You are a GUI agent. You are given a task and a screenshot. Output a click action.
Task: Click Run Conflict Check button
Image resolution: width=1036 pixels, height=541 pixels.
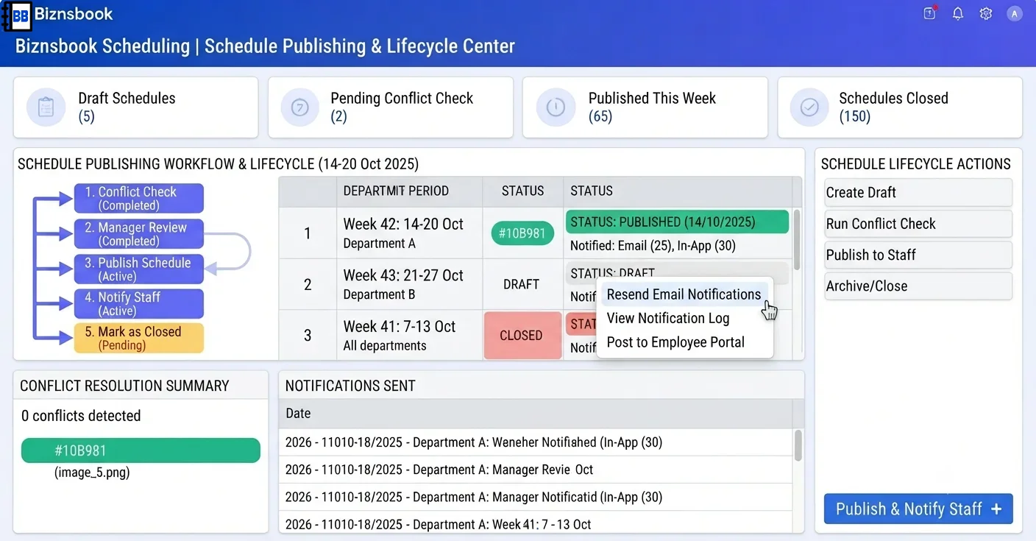point(918,224)
